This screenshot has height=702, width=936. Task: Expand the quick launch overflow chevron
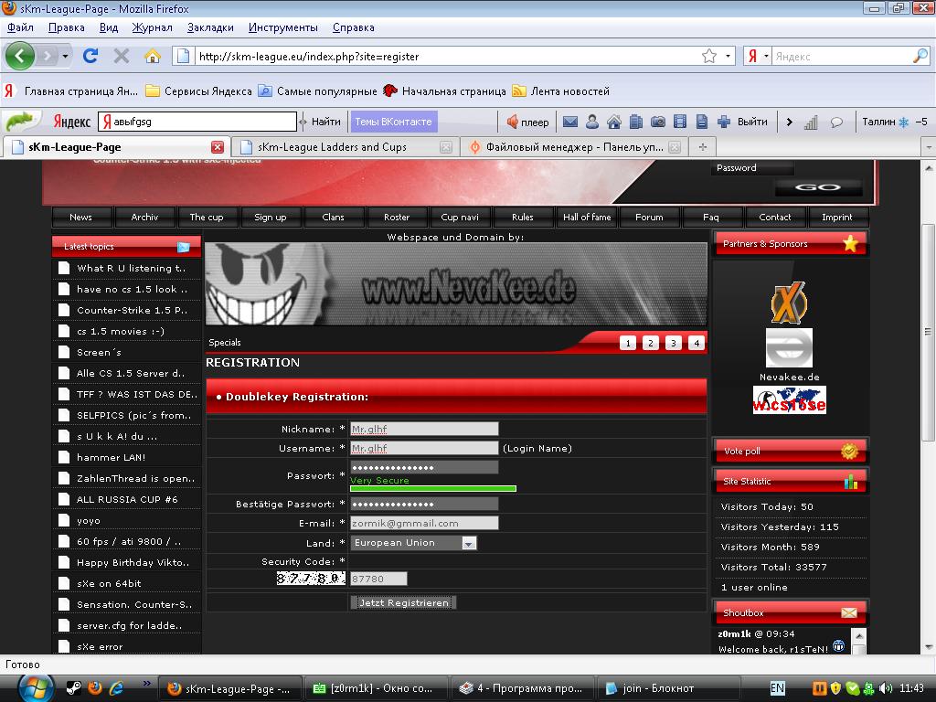point(147,684)
